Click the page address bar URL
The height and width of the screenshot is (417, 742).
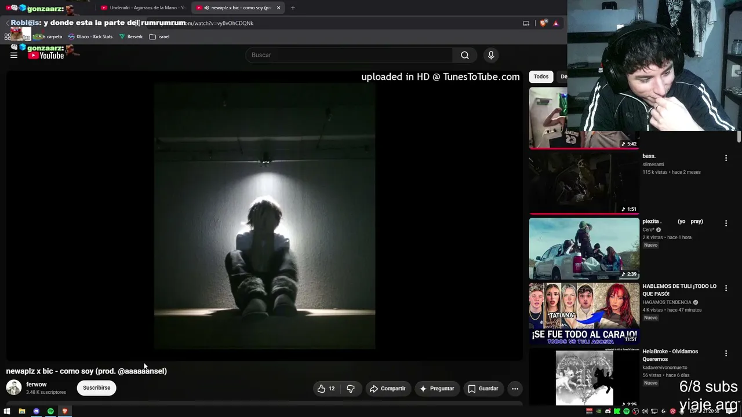219,23
